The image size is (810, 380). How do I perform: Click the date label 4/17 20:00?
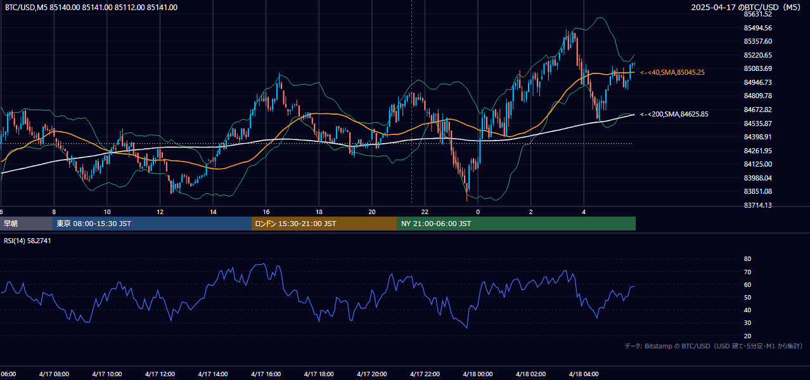tap(372, 374)
